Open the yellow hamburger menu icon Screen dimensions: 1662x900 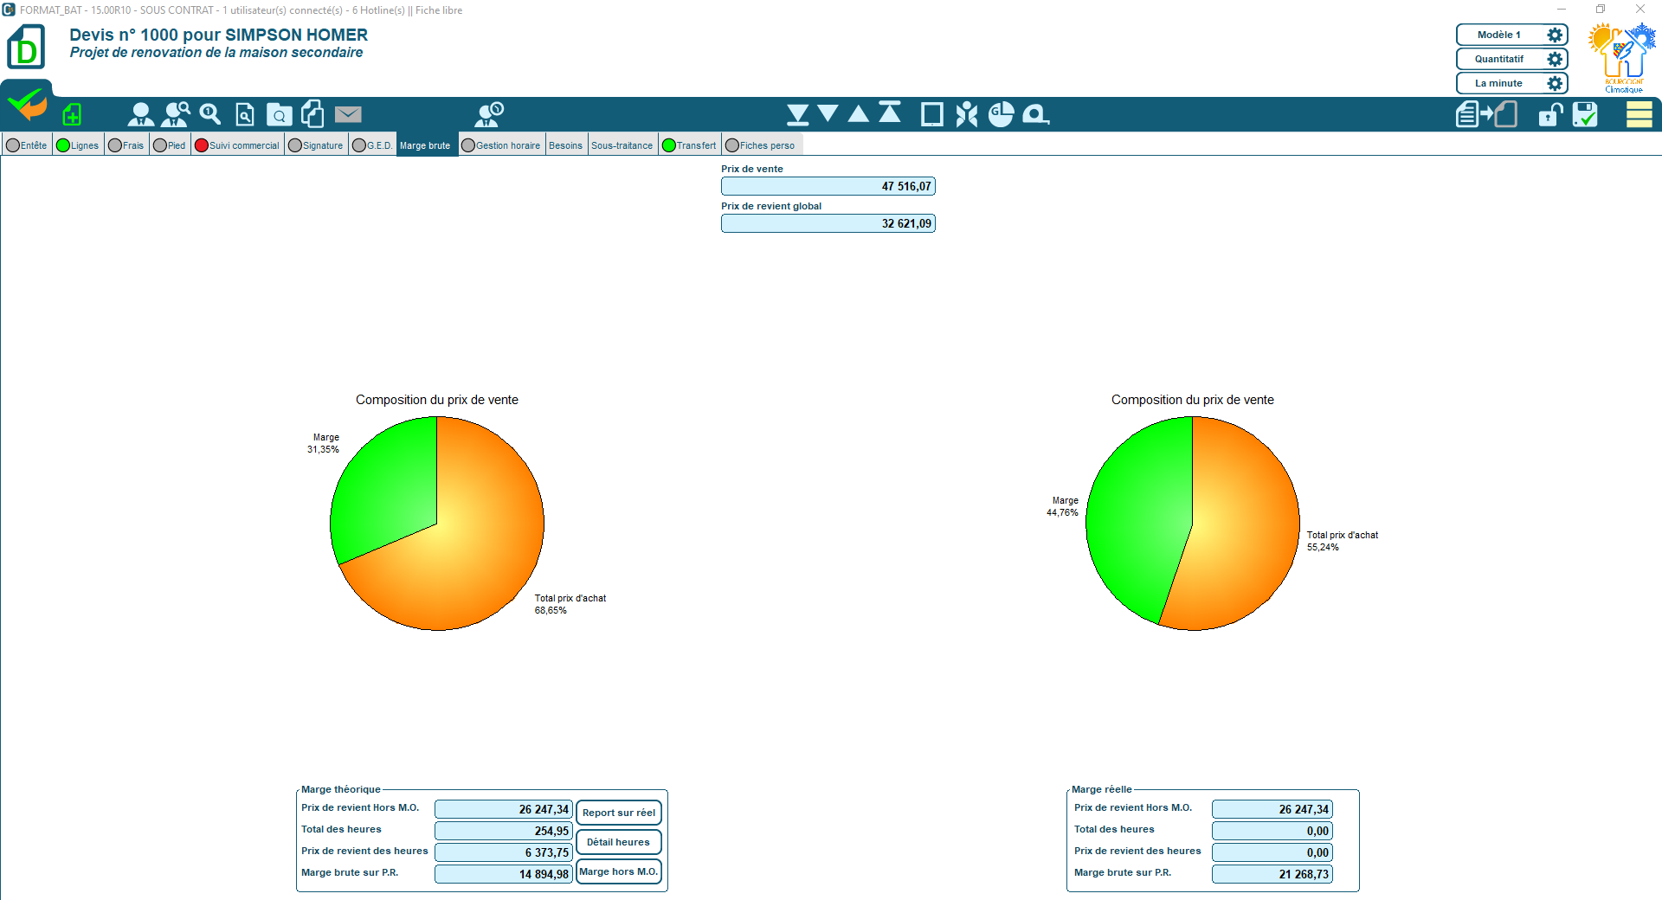tap(1639, 114)
